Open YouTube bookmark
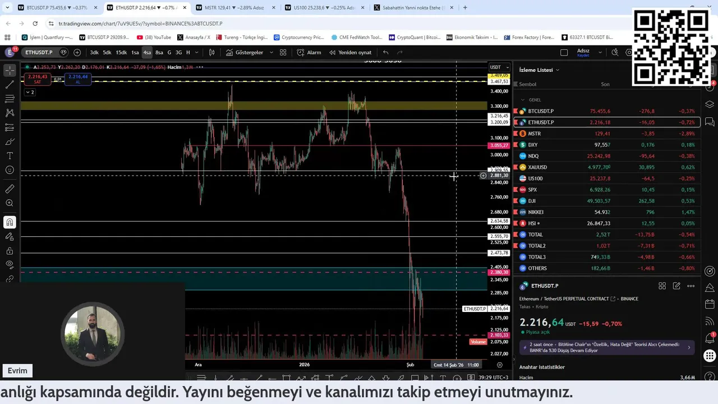This screenshot has height=404, width=718. [154, 37]
